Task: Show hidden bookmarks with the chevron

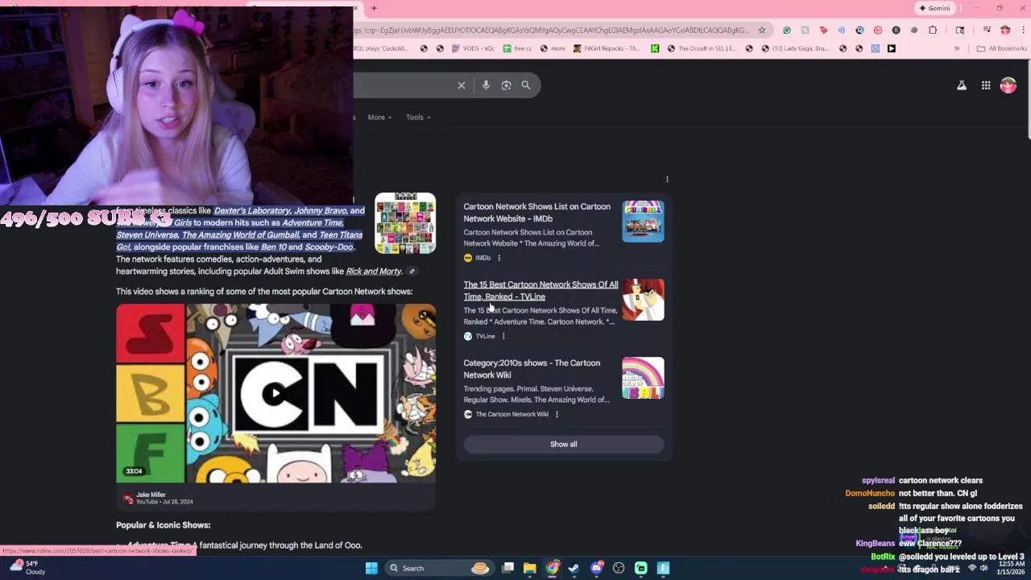Action: coord(957,48)
